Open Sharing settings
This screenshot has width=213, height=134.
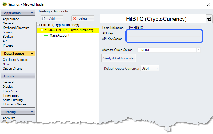(8, 32)
